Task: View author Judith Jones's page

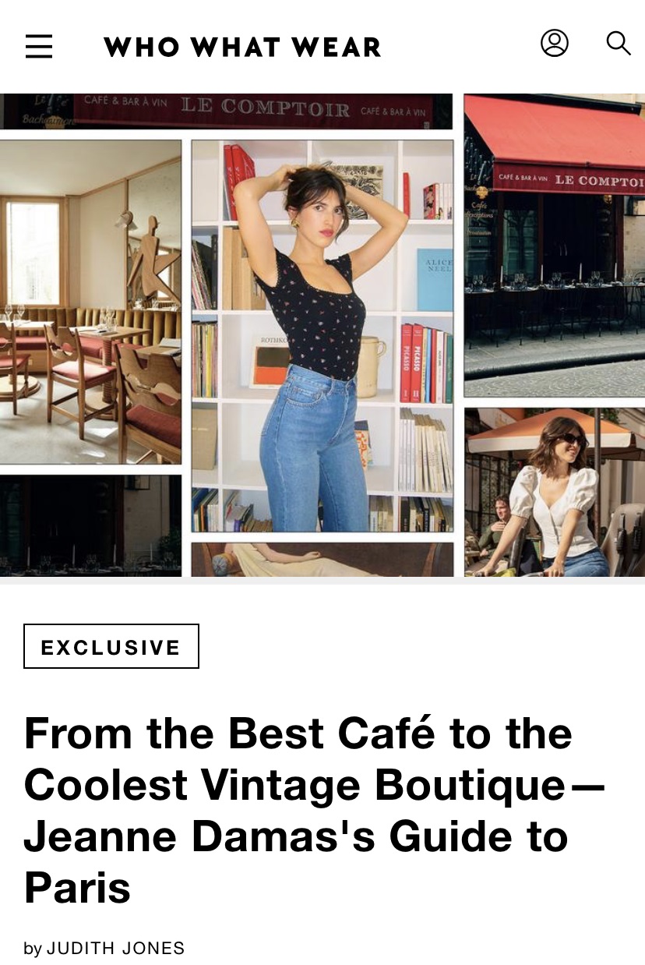Action: pyautogui.click(x=116, y=948)
